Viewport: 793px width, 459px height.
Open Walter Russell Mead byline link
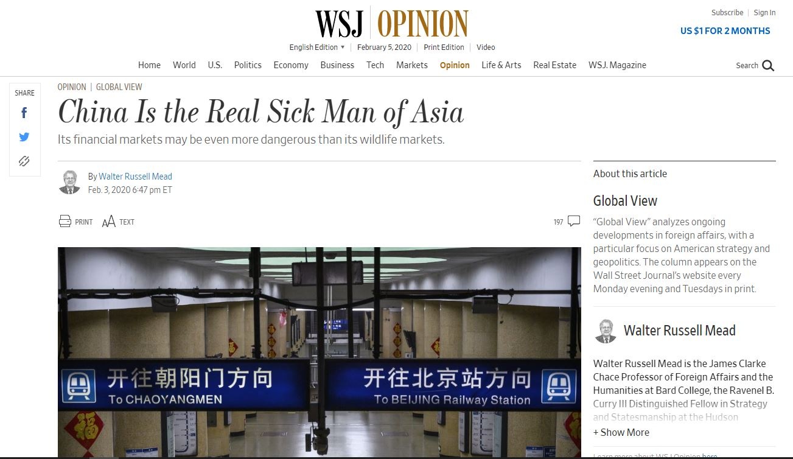135,177
